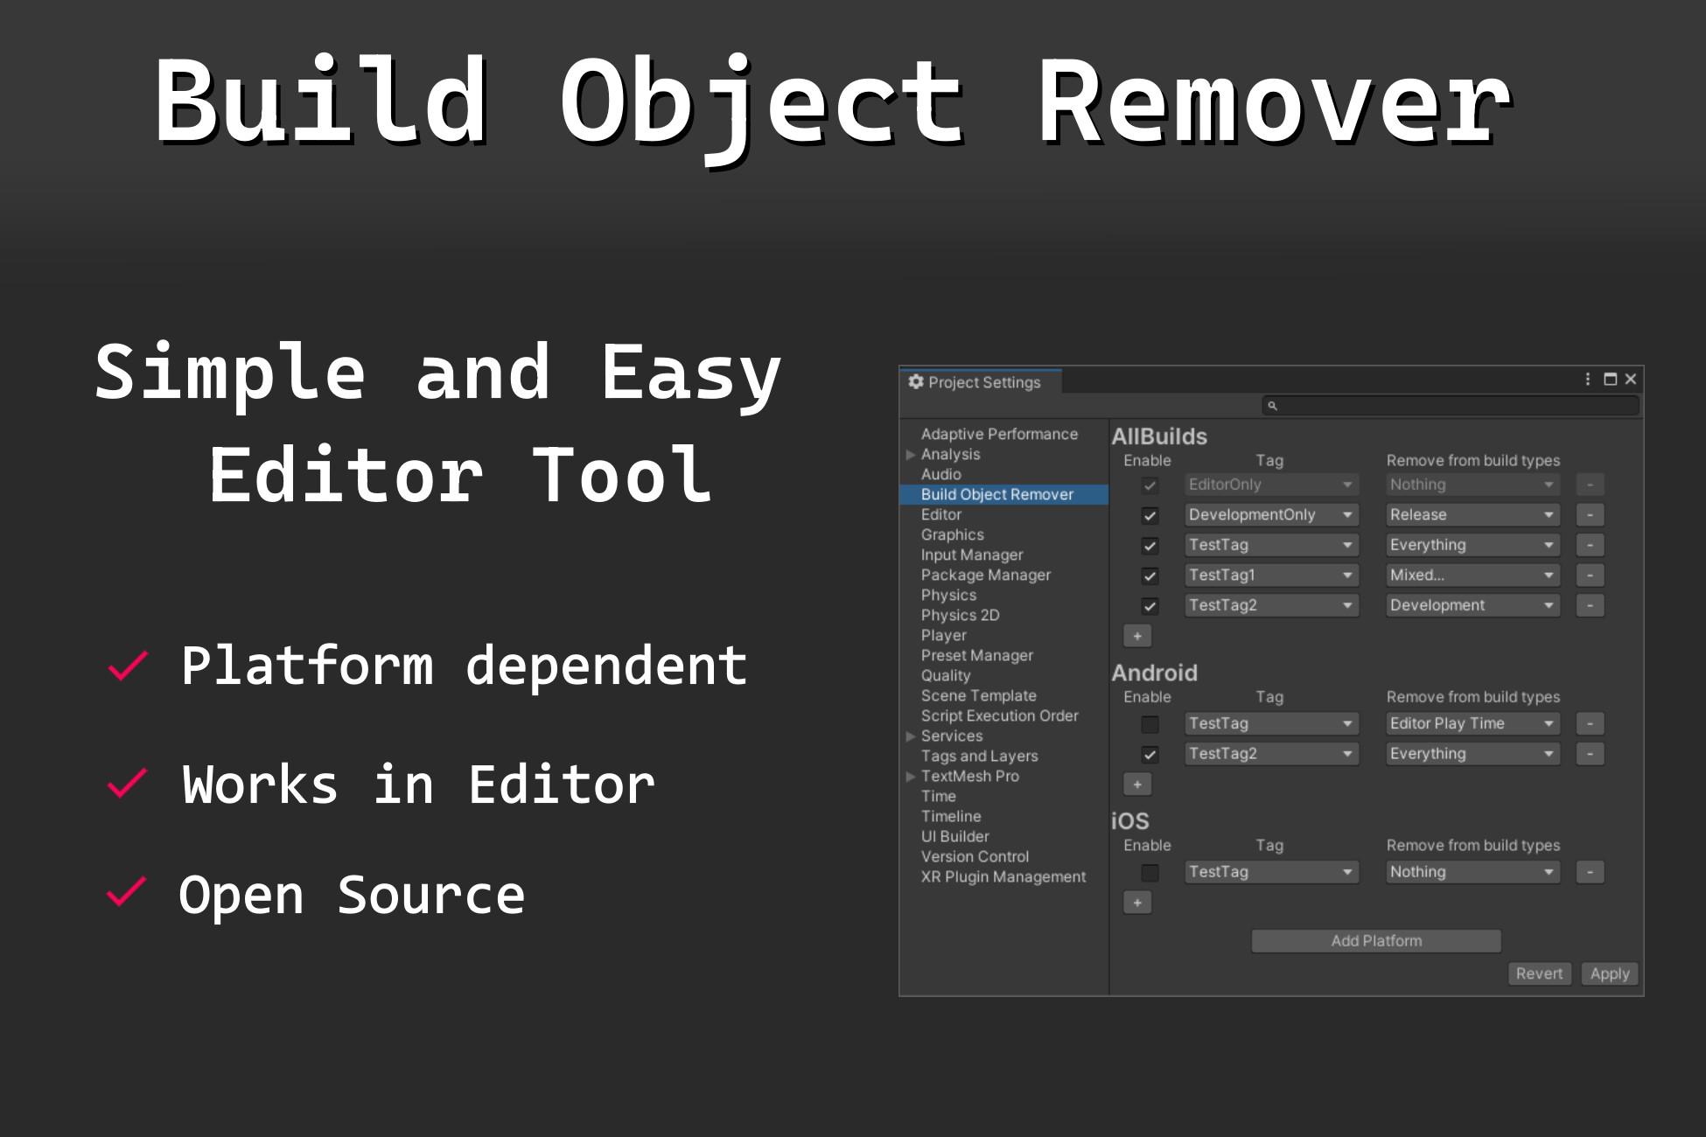Add a new tag row under AllBuilds

(x=1137, y=636)
